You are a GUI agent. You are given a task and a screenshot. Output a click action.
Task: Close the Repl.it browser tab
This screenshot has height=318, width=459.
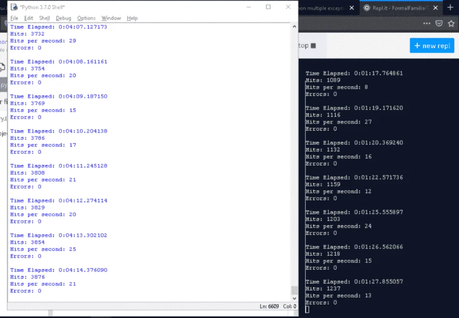coord(436,8)
